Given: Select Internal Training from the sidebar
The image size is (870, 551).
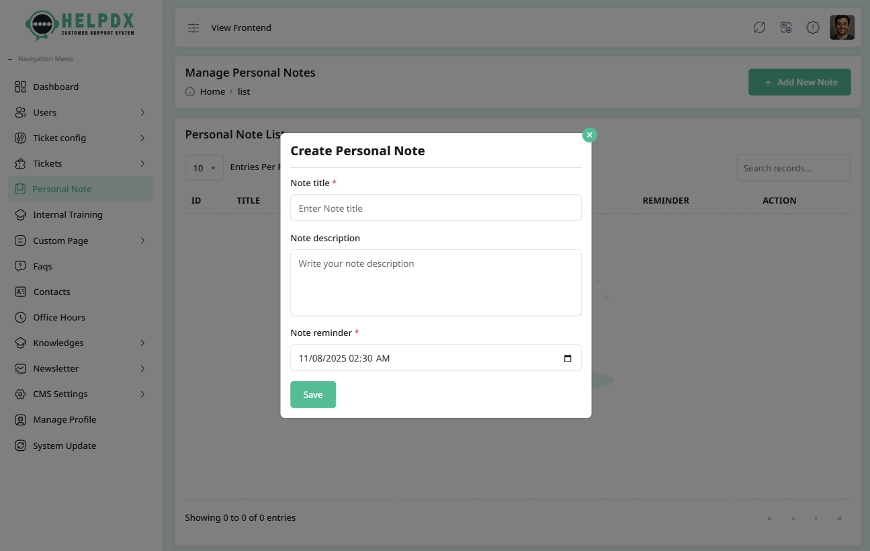Looking at the screenshot, I should point(67,214).
